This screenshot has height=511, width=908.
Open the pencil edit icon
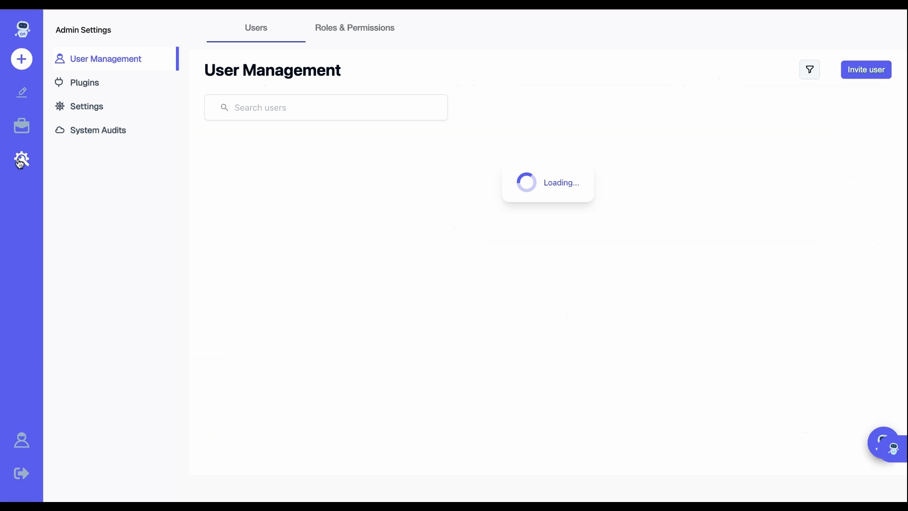pyautogui.click(x=22, y=92)
